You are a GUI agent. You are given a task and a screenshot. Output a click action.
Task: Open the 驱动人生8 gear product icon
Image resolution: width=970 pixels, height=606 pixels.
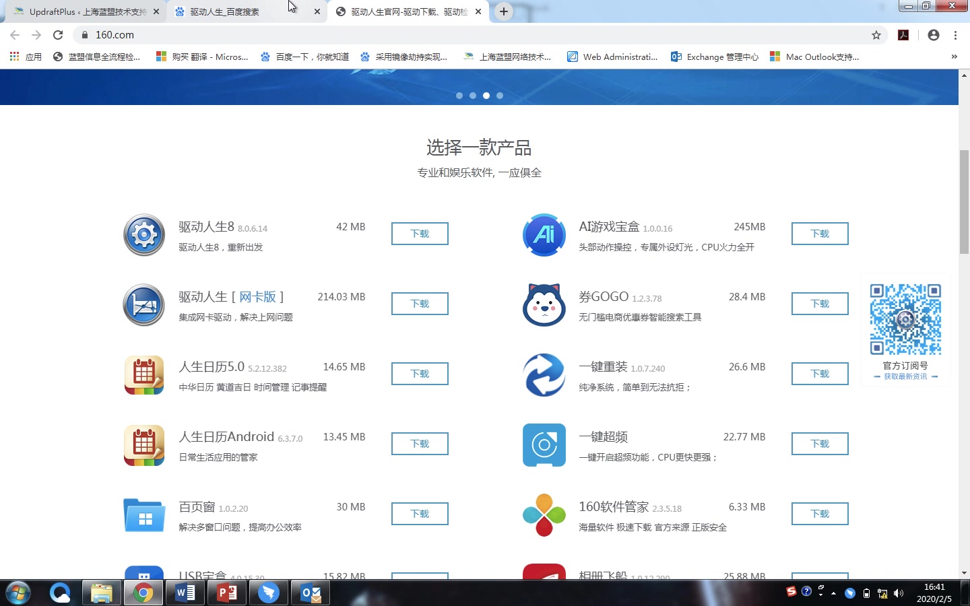point(144,235)
